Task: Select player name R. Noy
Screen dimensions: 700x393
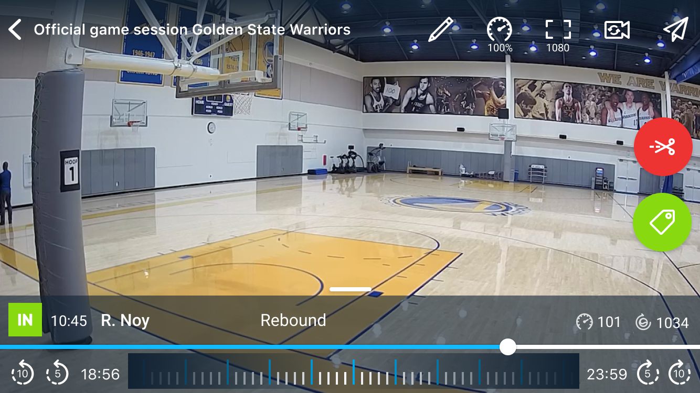Action: [x=124, y=320]
